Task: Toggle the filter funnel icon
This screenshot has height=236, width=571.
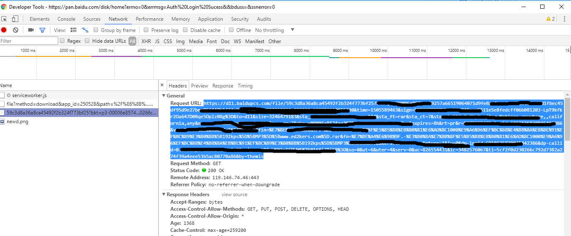Action: coord(42,30)
